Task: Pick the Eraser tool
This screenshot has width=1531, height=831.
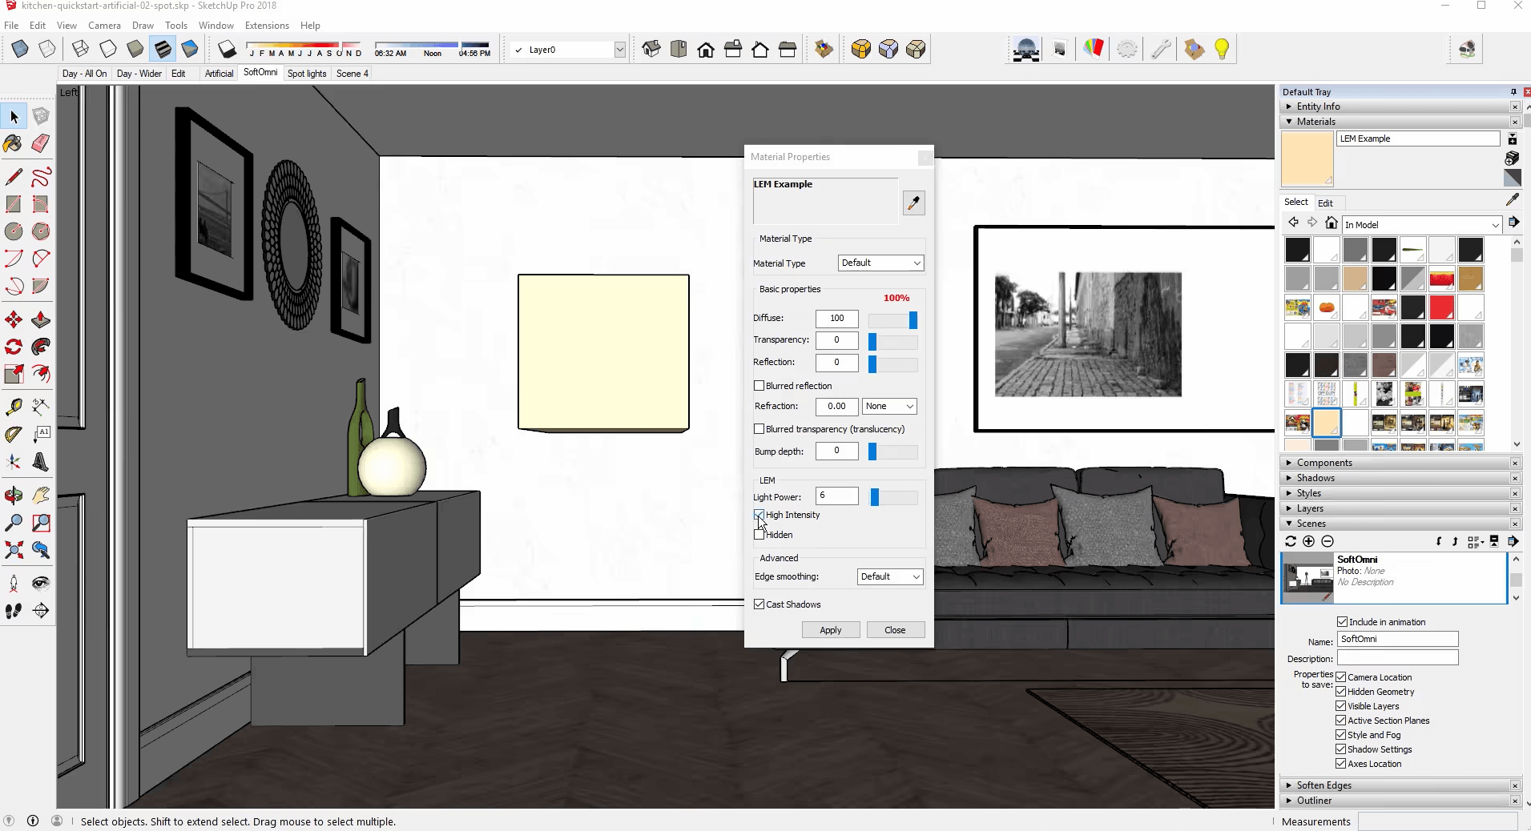Action: point(41,143)
